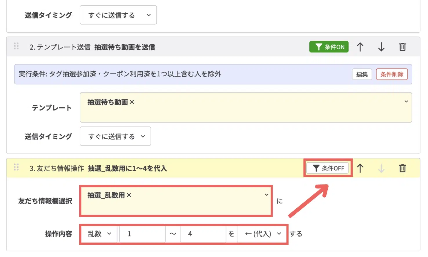
Task: Click the random maximum value field
Action: tap(203, 234)
